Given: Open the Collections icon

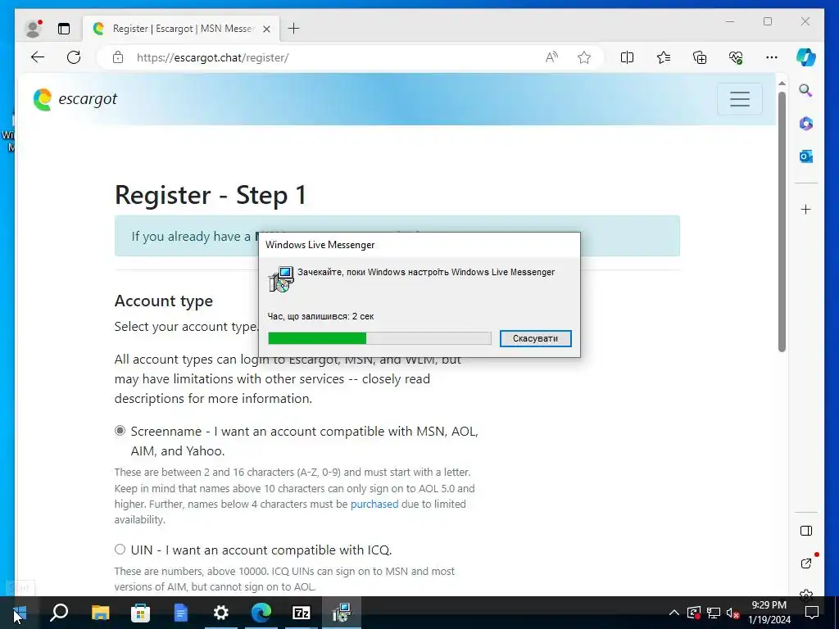Looking at the screenshot, I should (700, 57).
